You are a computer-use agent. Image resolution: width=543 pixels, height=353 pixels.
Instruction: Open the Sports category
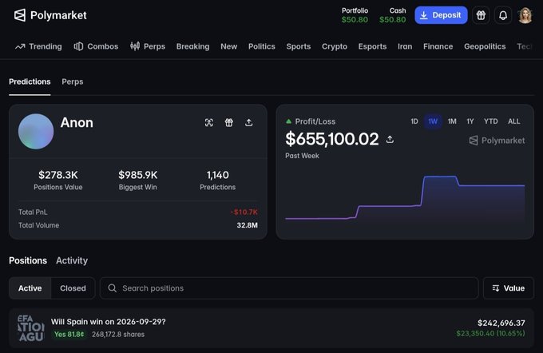(x=298, y=46)
